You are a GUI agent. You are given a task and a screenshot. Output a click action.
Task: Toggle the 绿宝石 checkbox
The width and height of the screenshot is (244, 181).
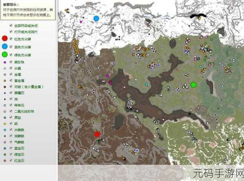pyautogui.click(x=11, y=154)
